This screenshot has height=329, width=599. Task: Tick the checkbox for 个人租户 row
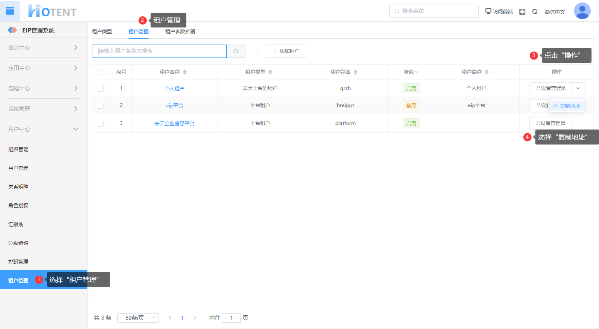[x=101, y=88]
